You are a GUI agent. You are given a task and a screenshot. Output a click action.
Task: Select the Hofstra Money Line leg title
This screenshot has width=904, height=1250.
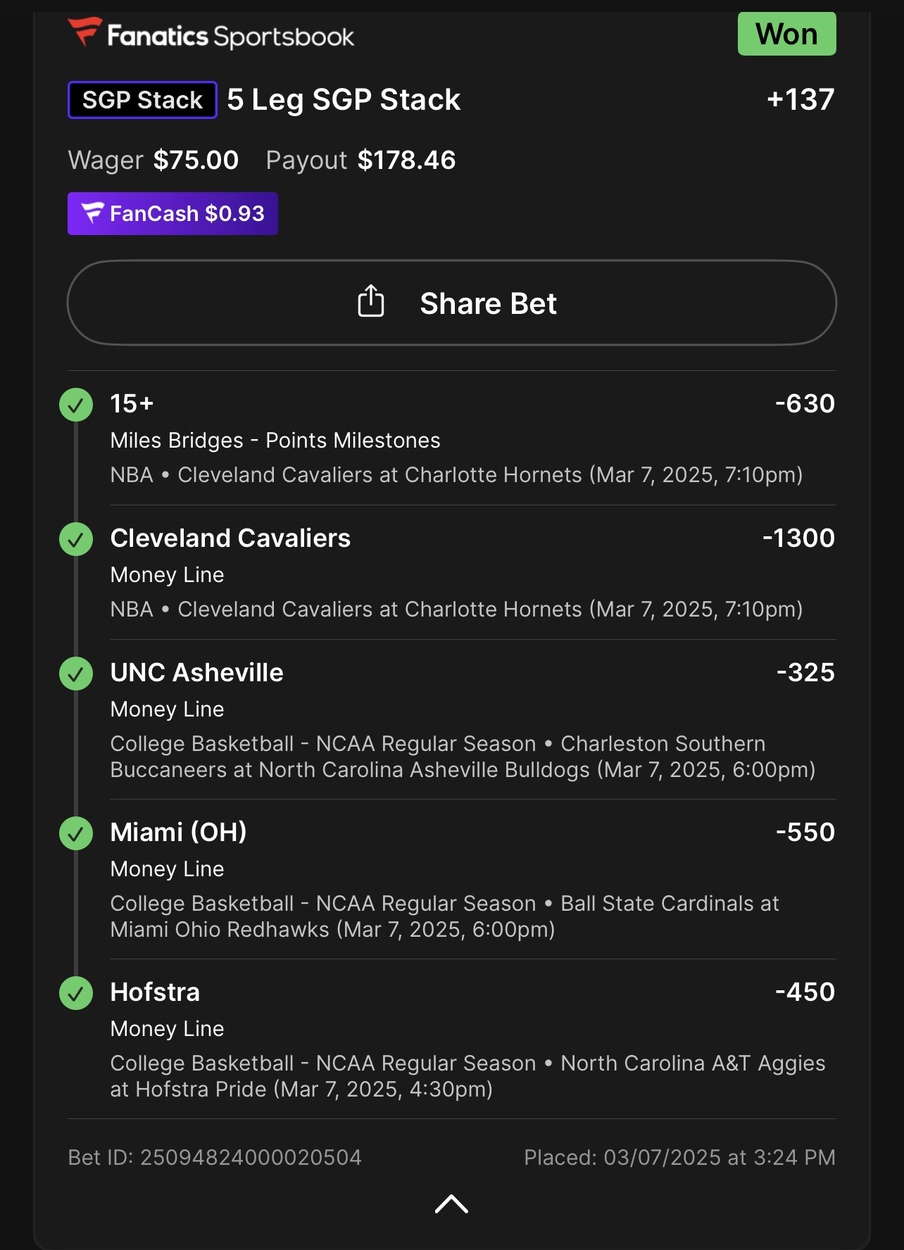[155, 992]
